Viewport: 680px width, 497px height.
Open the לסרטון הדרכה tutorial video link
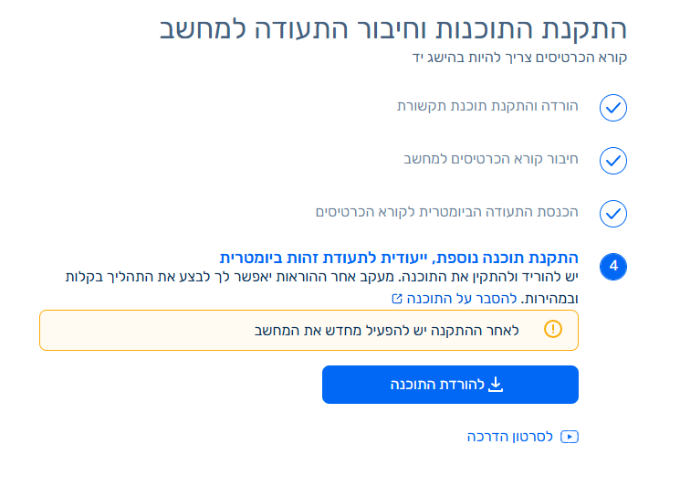[x=511, y=437]
